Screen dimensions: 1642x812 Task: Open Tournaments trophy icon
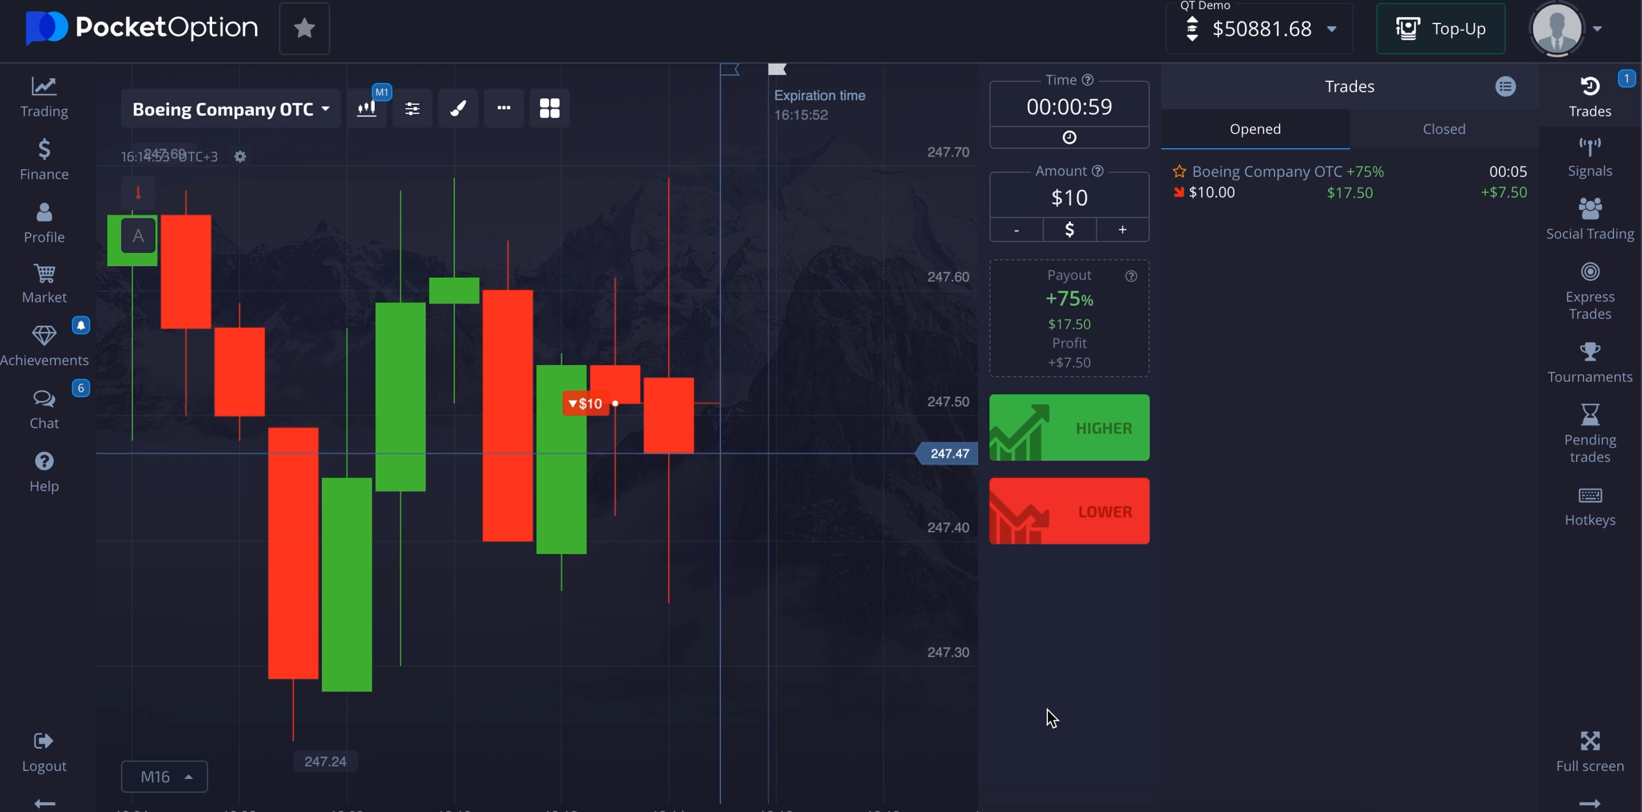[x=1589, y=362]
